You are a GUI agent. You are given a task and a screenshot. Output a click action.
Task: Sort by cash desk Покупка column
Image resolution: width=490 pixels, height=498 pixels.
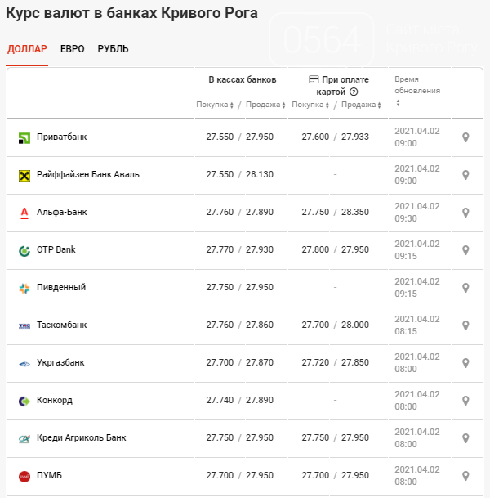point(215,105)
